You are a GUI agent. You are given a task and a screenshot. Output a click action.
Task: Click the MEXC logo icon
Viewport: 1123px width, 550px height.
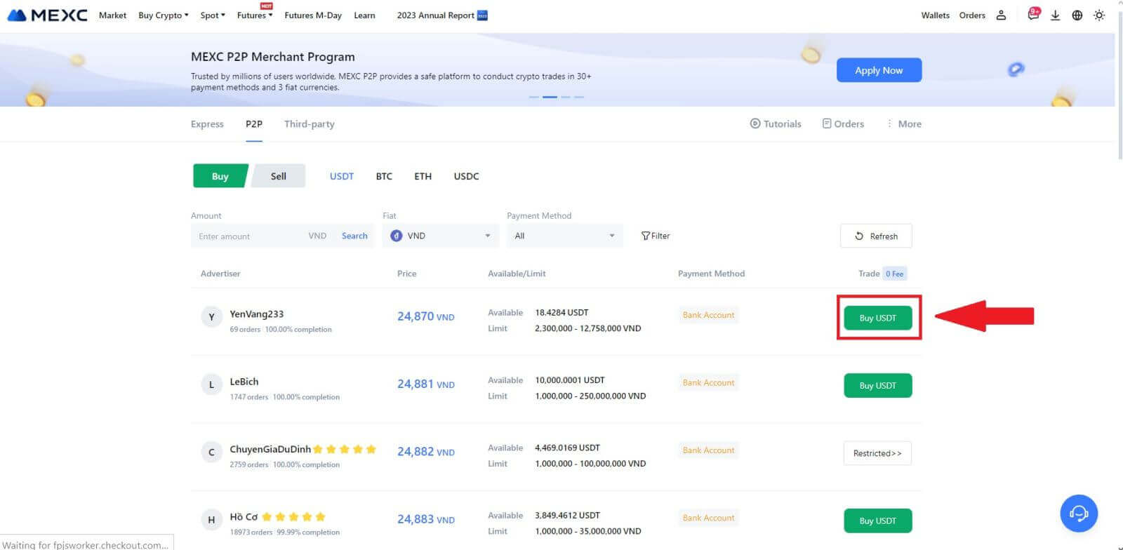click(x=17, y=15)
